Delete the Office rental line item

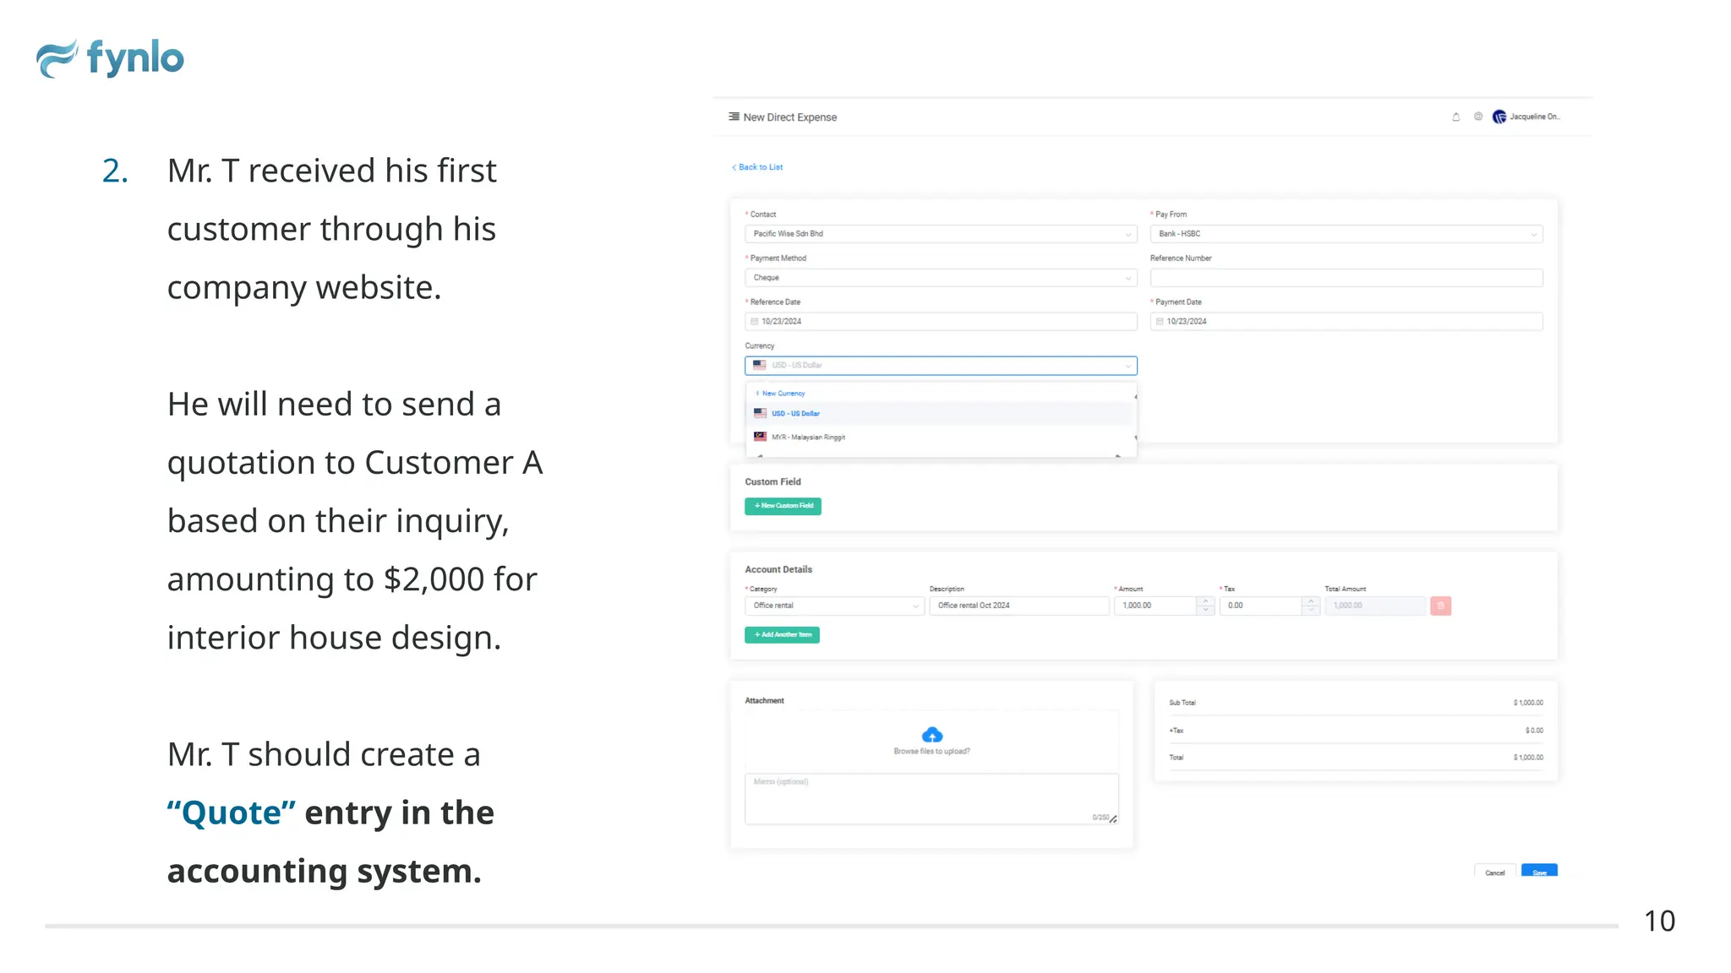point(1440,606)
